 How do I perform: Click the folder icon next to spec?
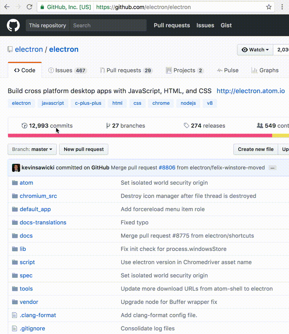coord(15,275)
